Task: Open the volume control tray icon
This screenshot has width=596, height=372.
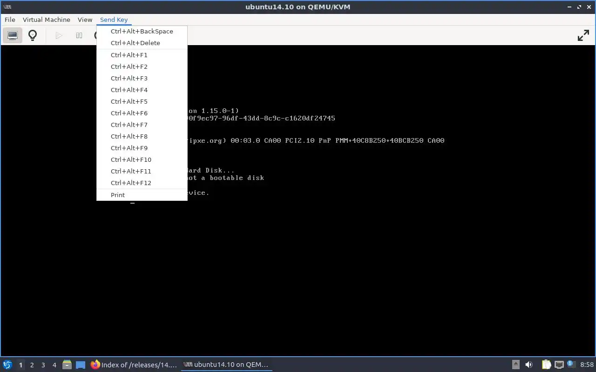Action: click(529, 365)
